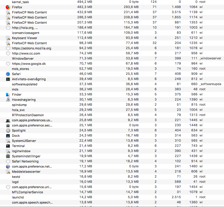The height and width of the screenshot is (207, 224).
Task: Click the loginwindow icon
Action: (8, 151)
